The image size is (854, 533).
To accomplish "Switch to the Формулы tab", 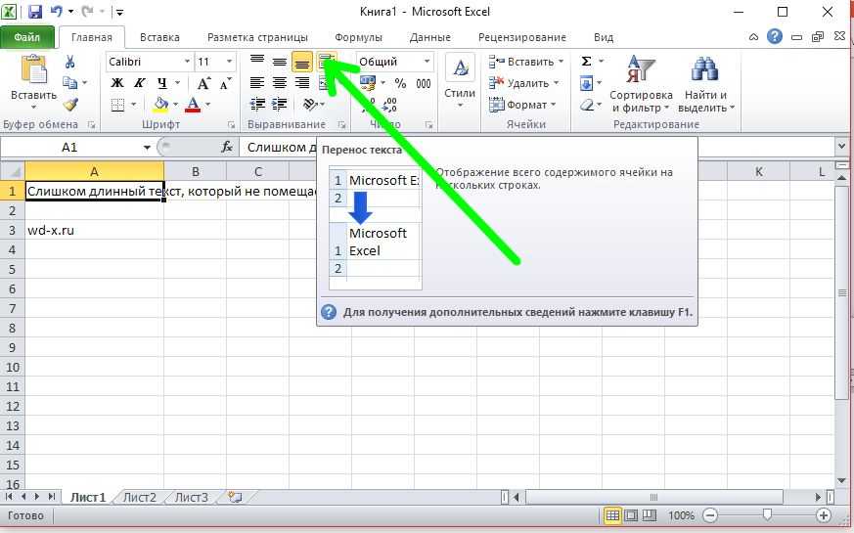I will [x=358, y=37].
